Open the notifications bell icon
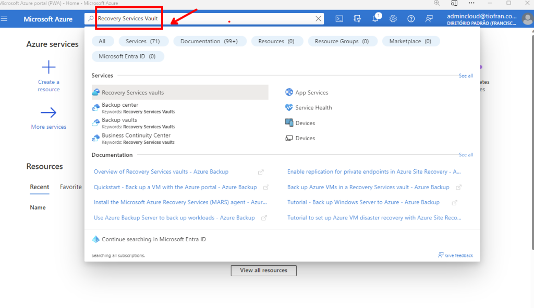This screenshot has width=534, height=308. click(375, 19)
